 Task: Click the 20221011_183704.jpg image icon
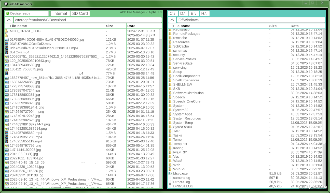tap(7, 158)
